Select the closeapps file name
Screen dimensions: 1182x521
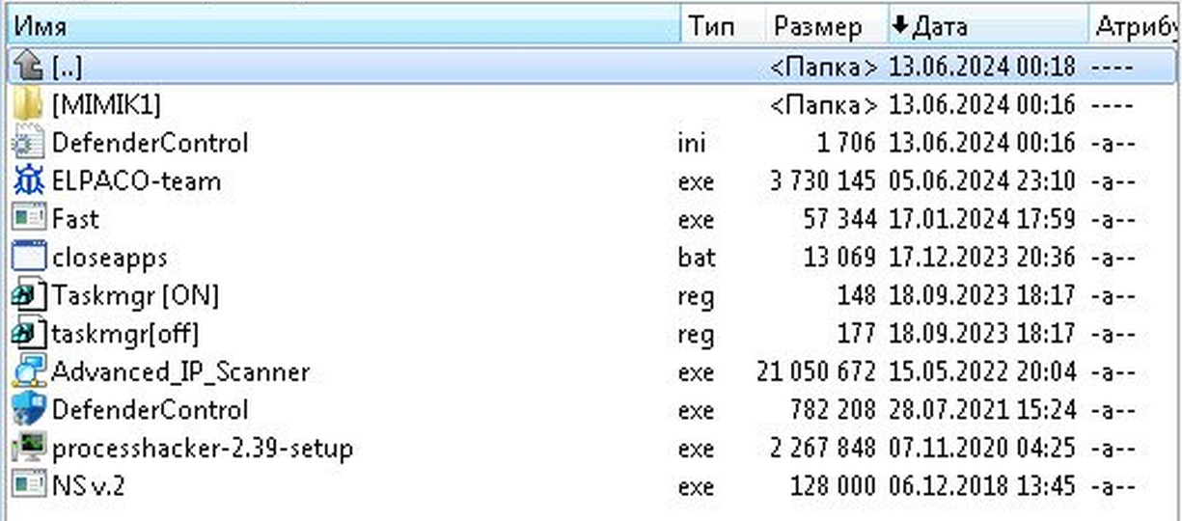pos(109,258)
